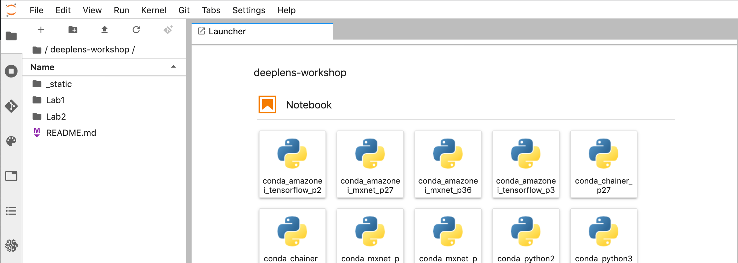Open the Commands palette sidebar tab
This screenshot has height=263, width=738.
[11, 141]
